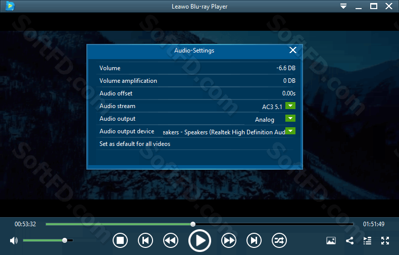
Task: Click the 0.00s audio offset value
Action: [x=289, y=93]
